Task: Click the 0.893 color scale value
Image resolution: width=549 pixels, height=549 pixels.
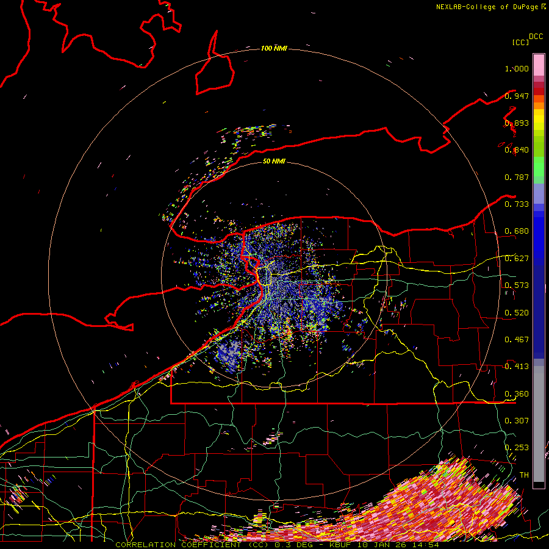Action: [x=517, y=123]
